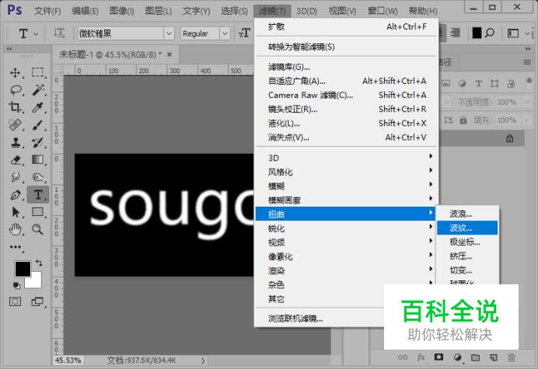
Task: Open the Regular font style dropdown
Action: coord(225,33)
